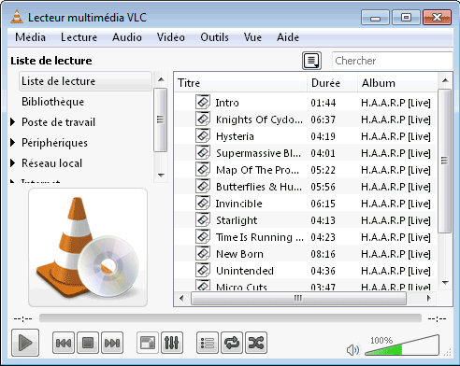Open the Lecture menu
This screenshot has height=366, width=460.
coord(79,37)
